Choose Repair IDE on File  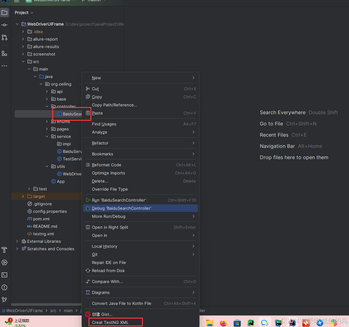140,263
